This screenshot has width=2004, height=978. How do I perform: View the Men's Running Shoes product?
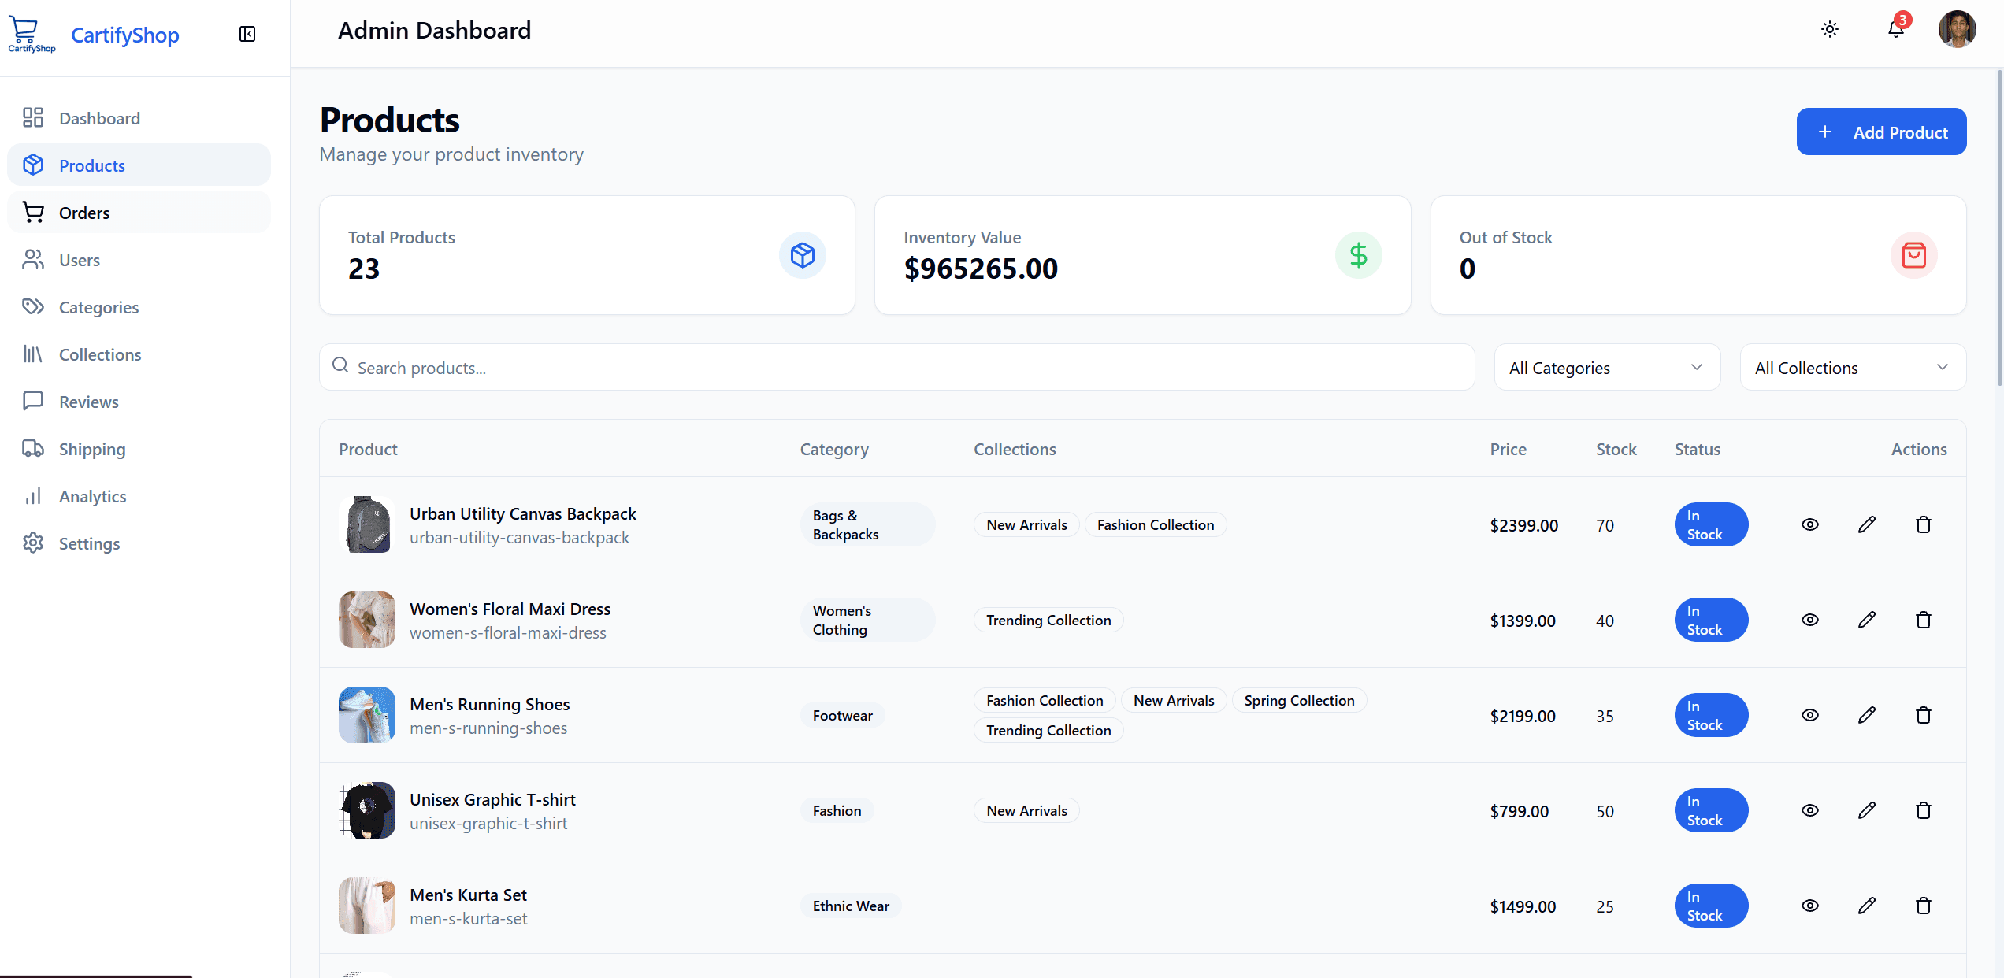1810,715
